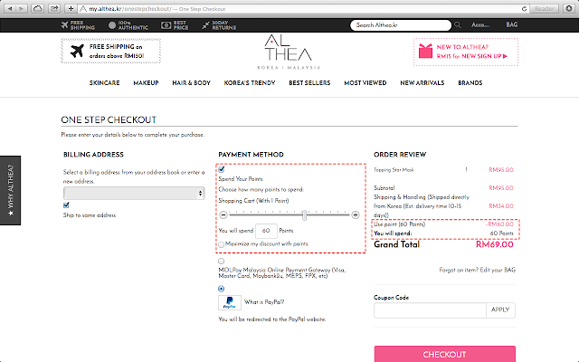Select PayPal payment radio button

221,289
